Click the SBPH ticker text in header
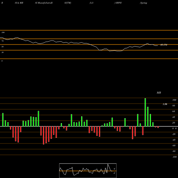Image resolution: width=178 pixels, height=178 pixels. (x=119, y=3)
